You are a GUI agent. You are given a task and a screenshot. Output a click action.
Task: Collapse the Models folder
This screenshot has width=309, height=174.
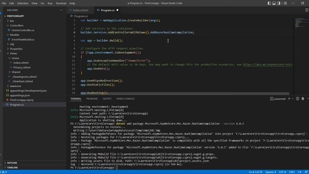[x=8, y=35]
